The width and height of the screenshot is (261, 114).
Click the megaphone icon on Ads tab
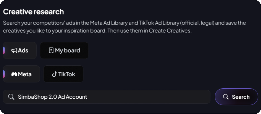tap(14, 50)
